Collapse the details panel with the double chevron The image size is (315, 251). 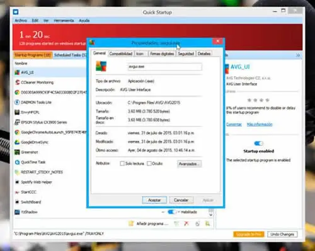(298, 55)
